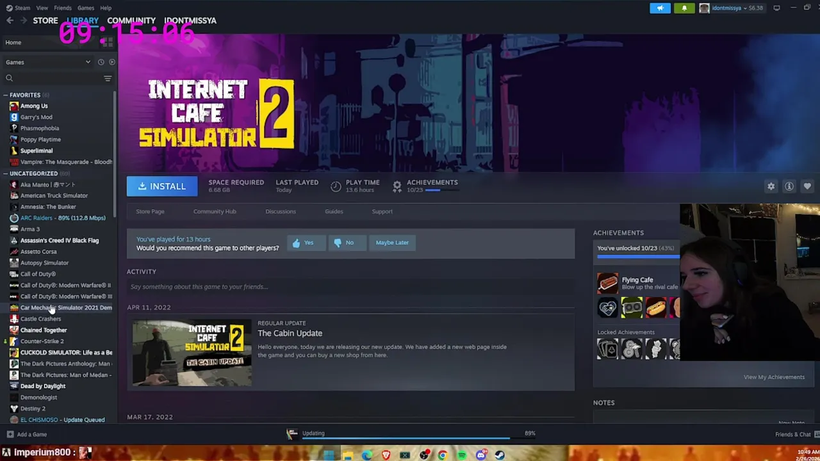Favorite the game with the heart icon
This screenshot has width=820, height=461.
coord(807,186)
